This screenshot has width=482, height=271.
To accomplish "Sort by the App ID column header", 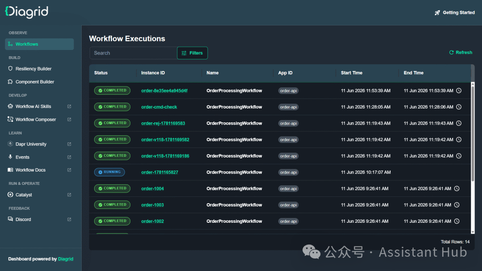I will [x=285, y=73].
